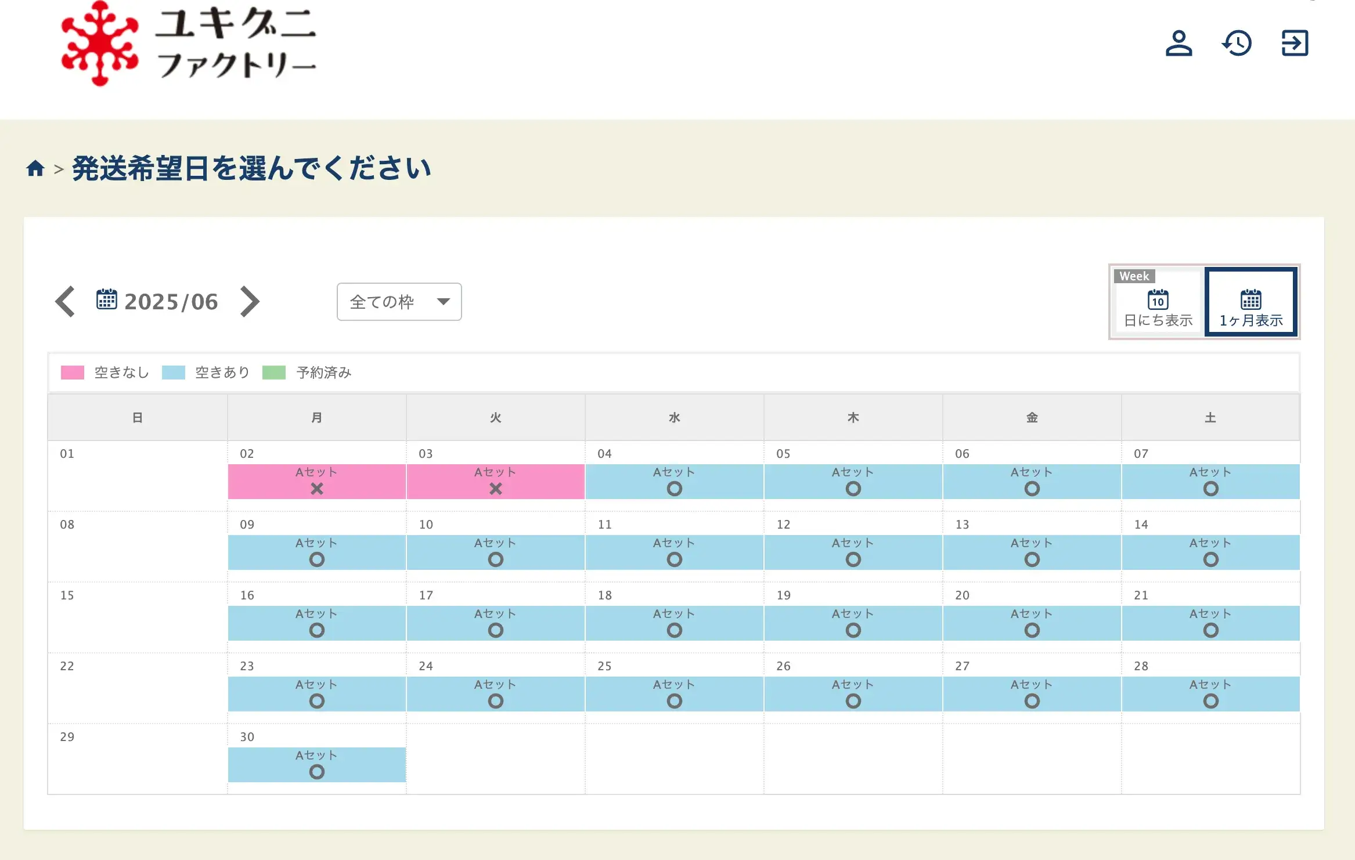1355x860 pixels.
Task: Switch to 1ヶ月表示 month view
Action: point(1251,302)
